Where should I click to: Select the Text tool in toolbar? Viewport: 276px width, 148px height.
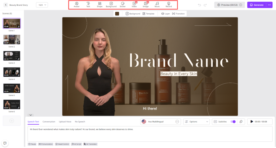click(x=88, y=5)
